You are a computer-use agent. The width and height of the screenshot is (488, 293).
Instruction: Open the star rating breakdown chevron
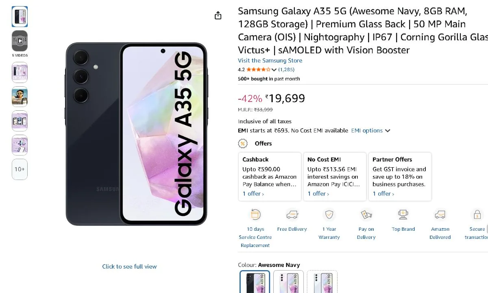tap(274, 70)
